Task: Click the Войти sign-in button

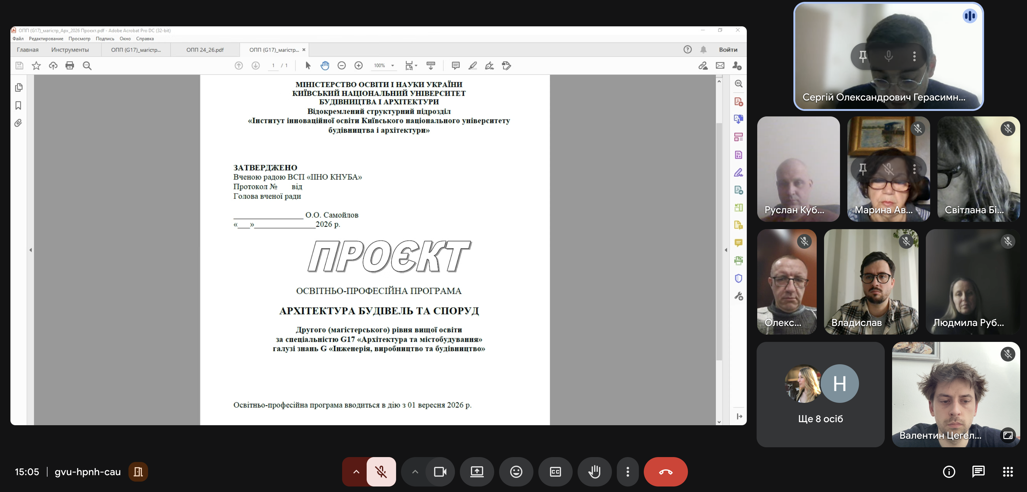Action: [728, 50]
